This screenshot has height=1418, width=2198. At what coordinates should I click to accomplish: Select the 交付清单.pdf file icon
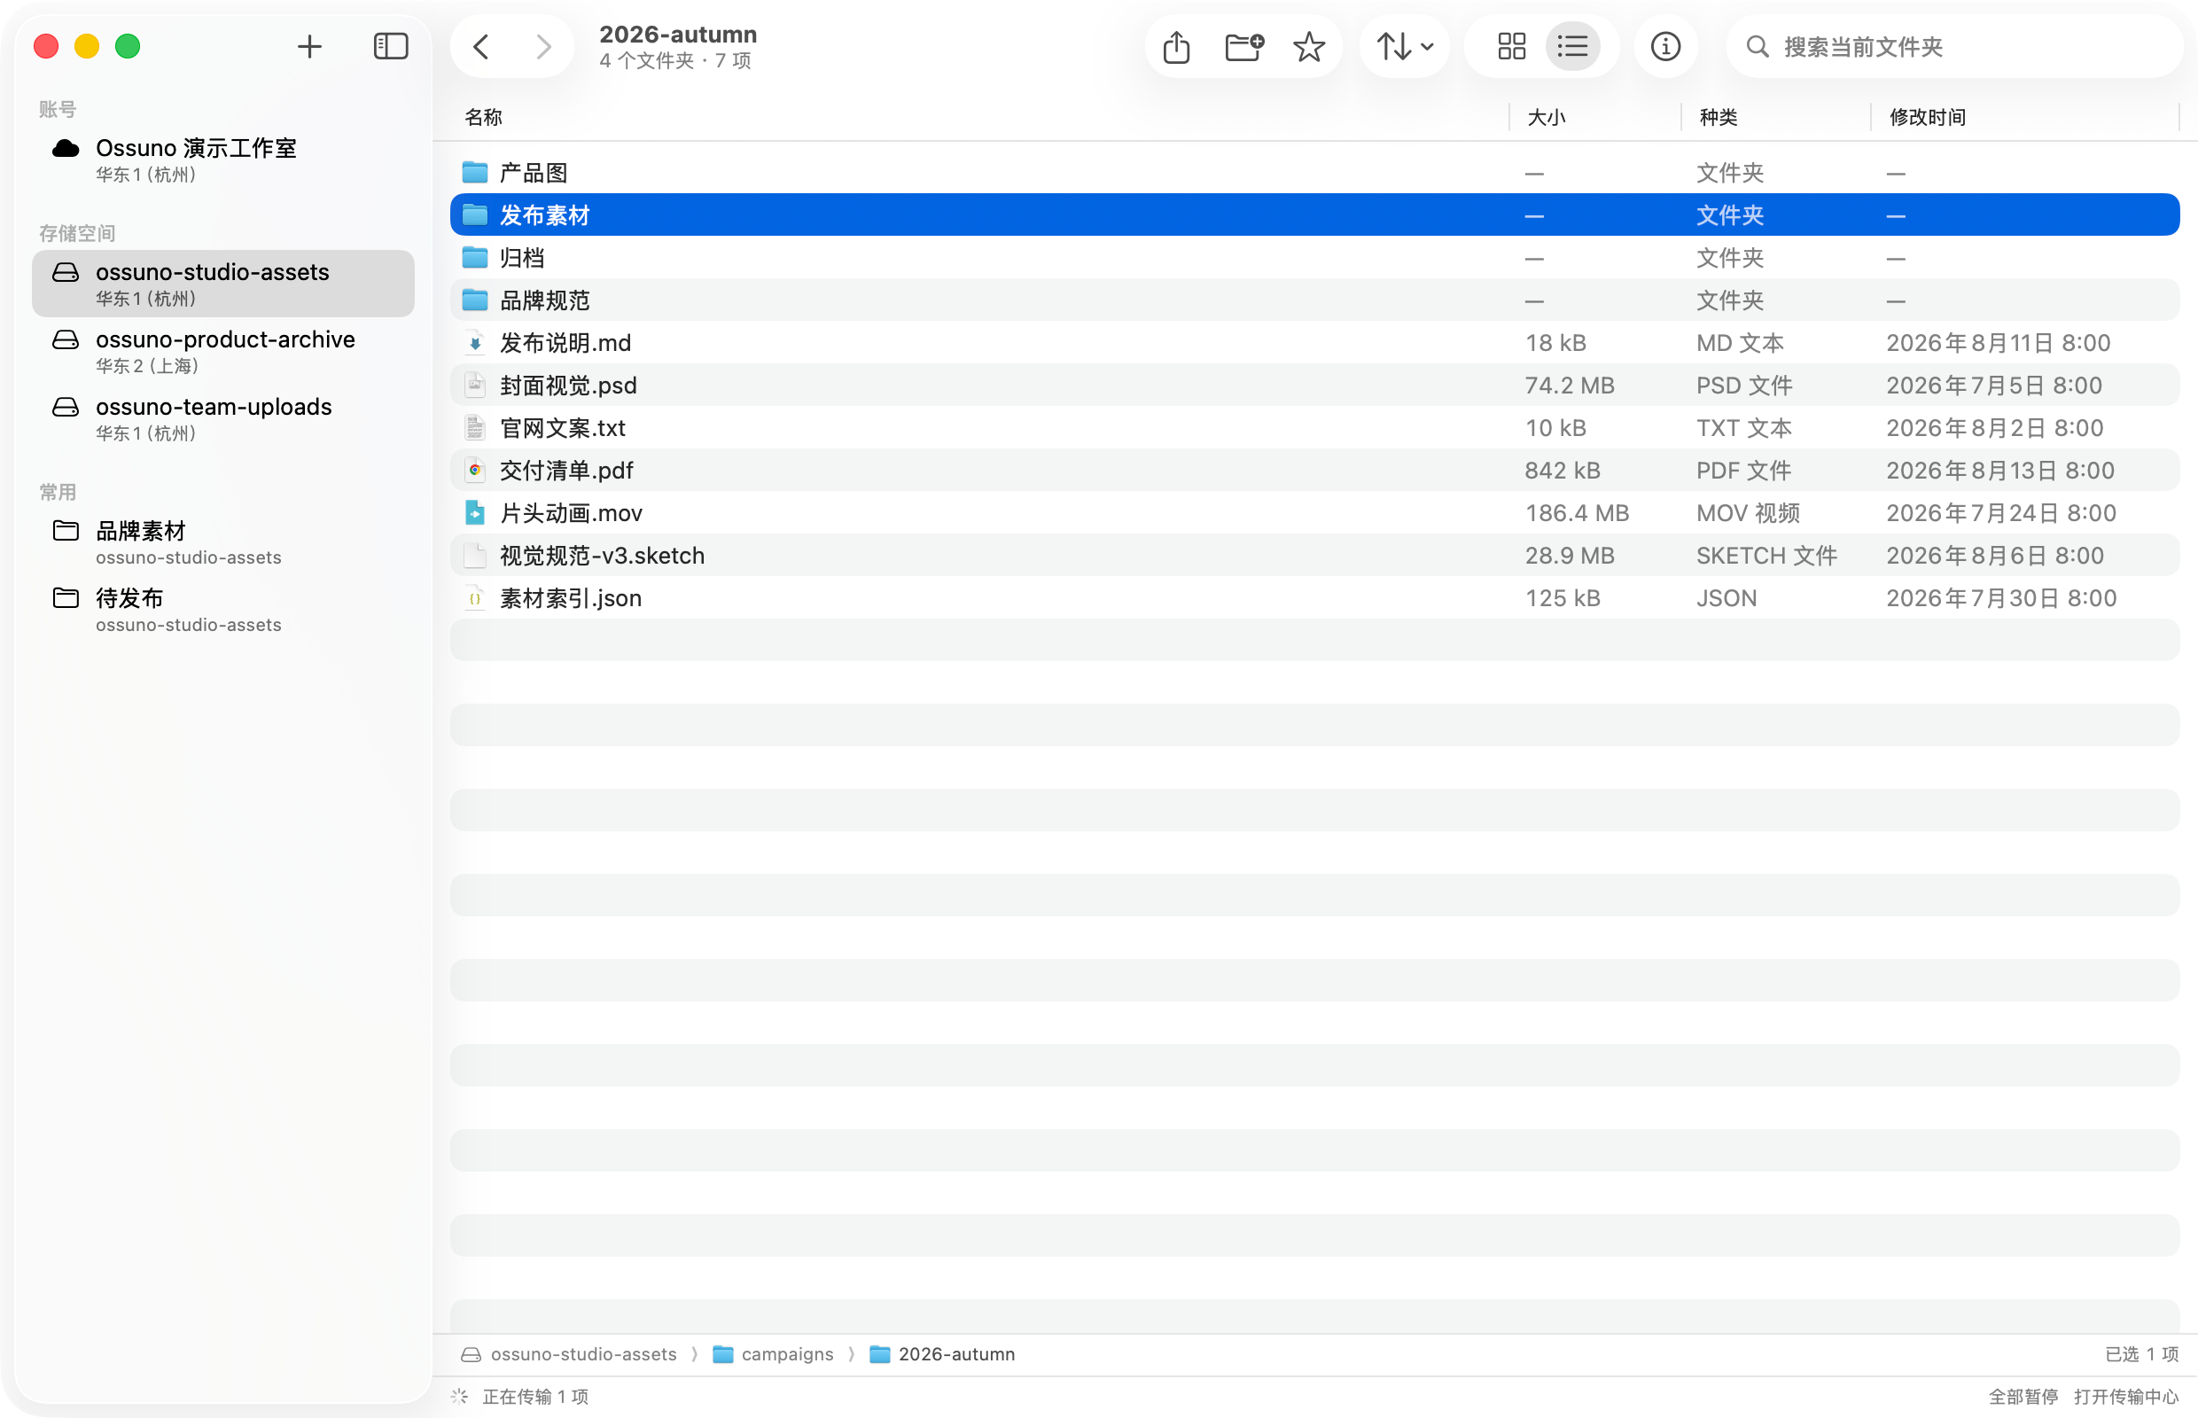point(474,470)
